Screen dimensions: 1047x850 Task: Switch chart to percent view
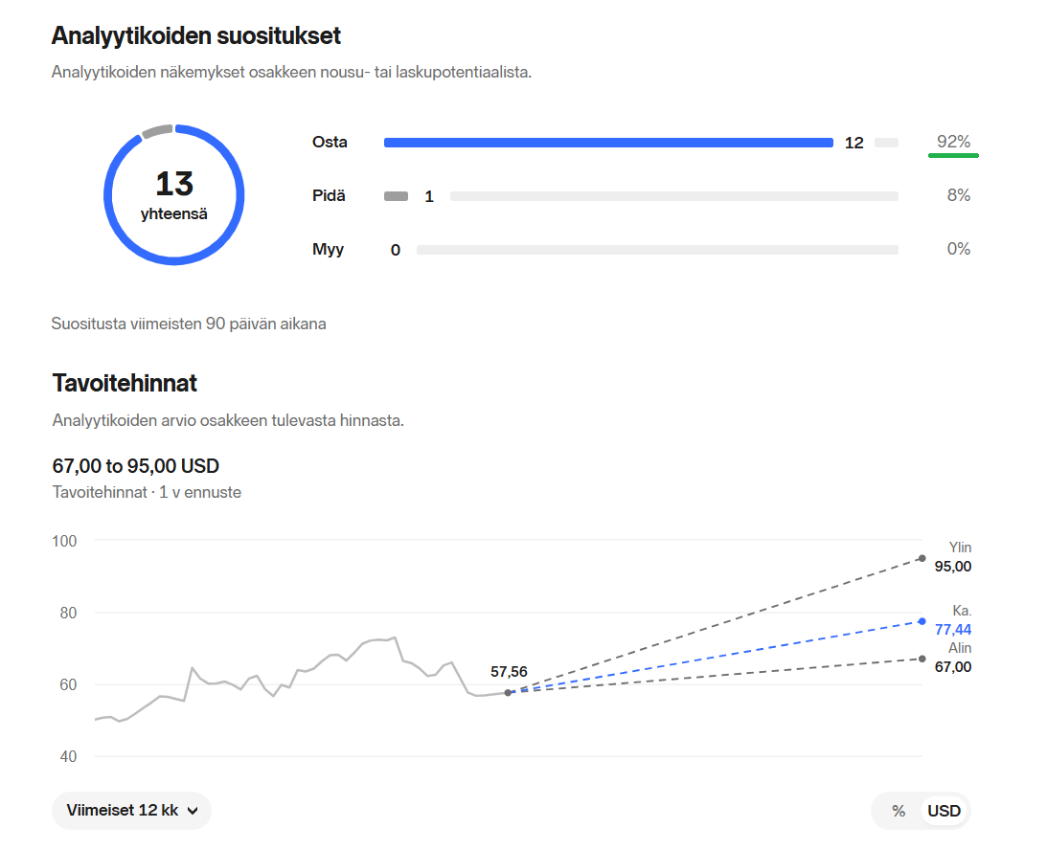(899, 812)
